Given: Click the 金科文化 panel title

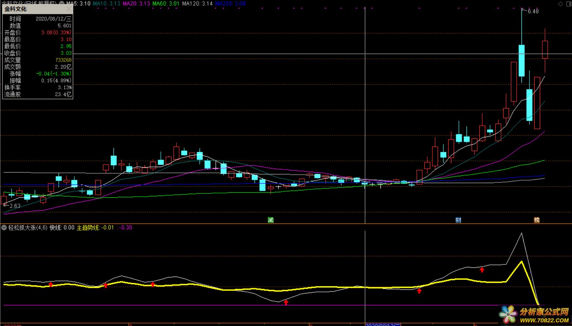Looking at the screenshot, I should [16, 9].
